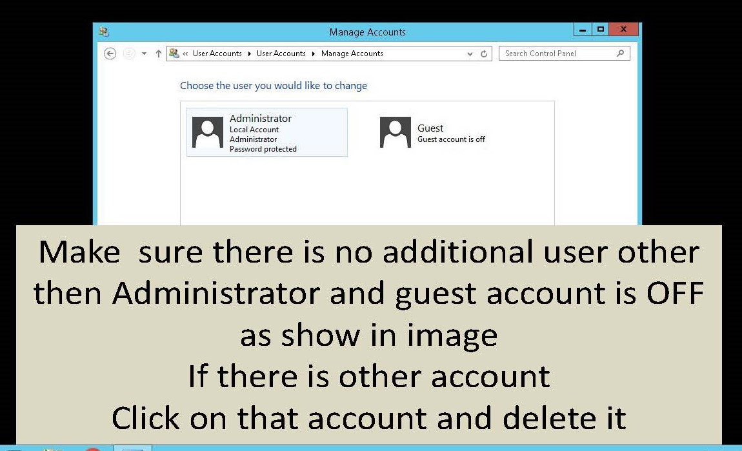Refresh the Manage Accounts page
This screenshot has width=742, height=451.
pyautogui.click(x=484, y=54)
